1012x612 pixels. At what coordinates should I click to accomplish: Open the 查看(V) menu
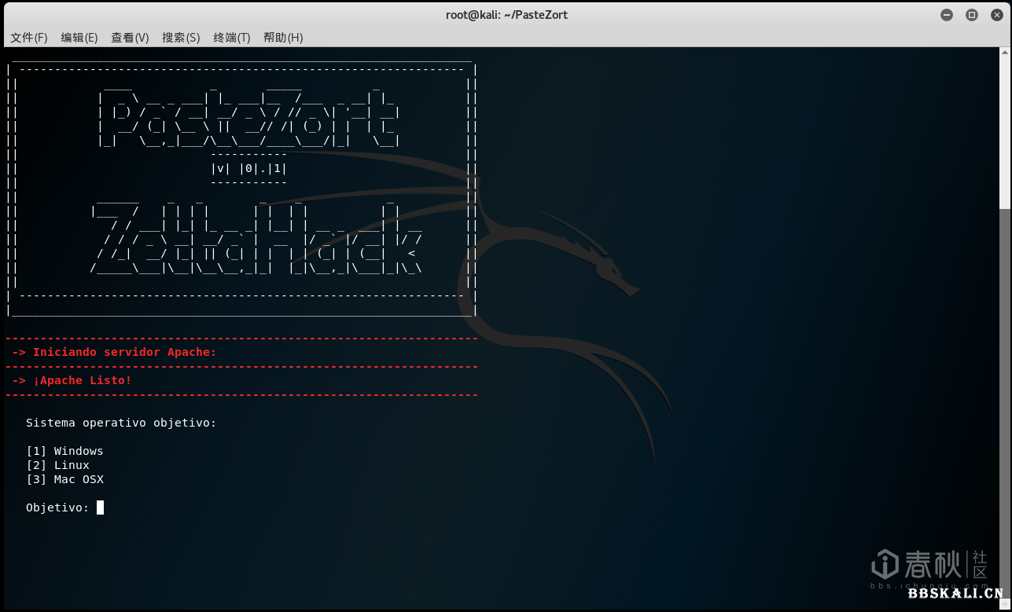[130, 38]
